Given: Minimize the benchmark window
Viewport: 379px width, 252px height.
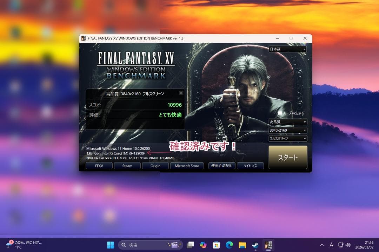Looking at the screenshot, I should (x=278, y=38).
